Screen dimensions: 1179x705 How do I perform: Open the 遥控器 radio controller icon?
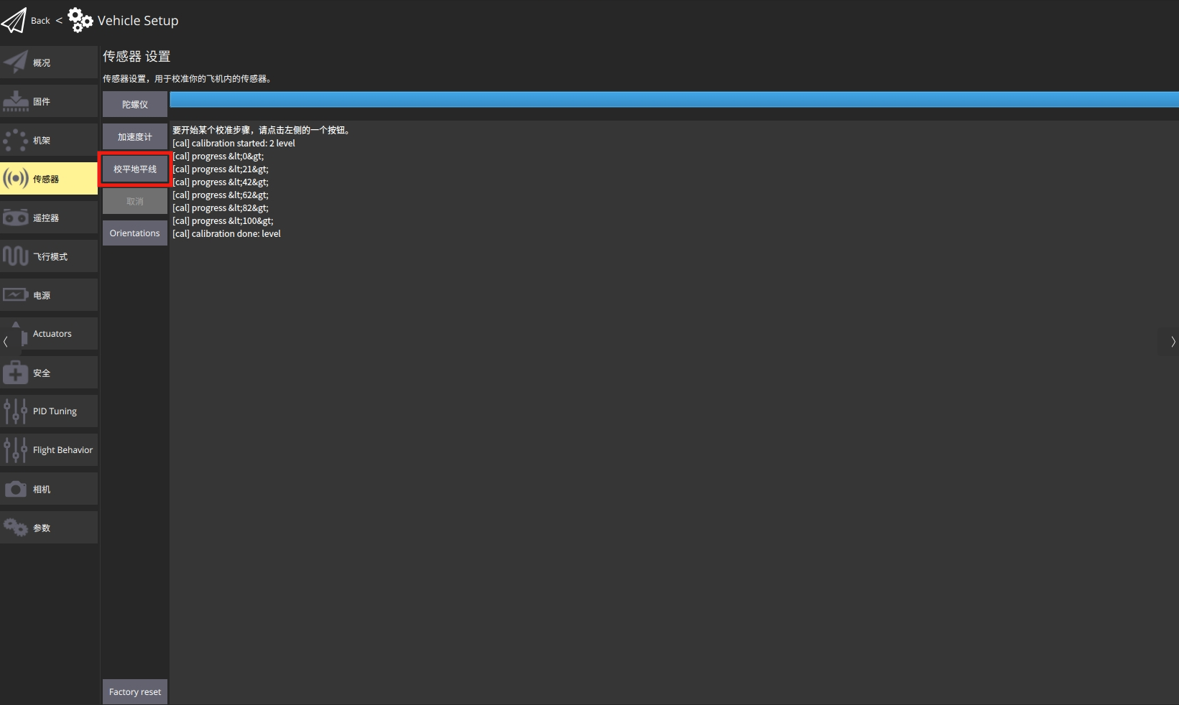(16, 218)
